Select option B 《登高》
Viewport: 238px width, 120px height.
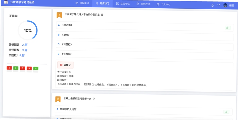145,36
